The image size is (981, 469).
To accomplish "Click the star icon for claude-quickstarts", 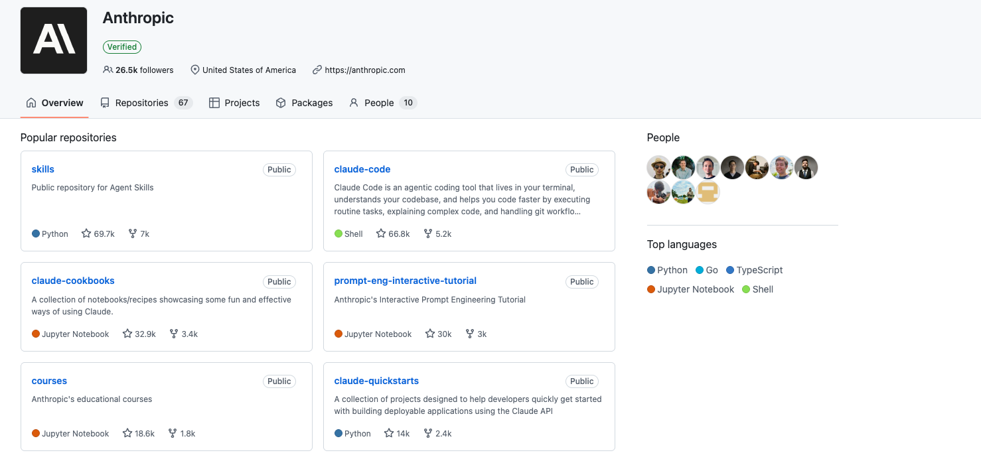I will pyautogui.click(x=389, y=433).
